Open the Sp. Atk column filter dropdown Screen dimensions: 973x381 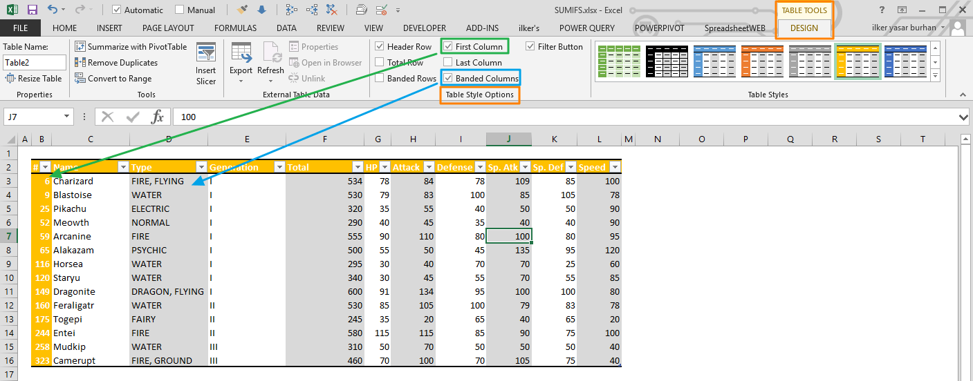tap(526, 167)
